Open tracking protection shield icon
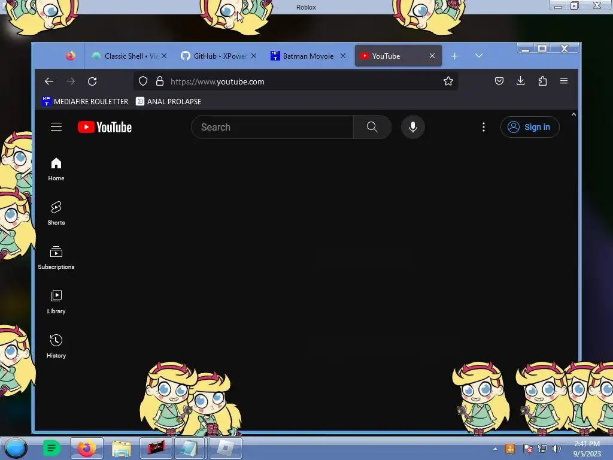The image size is (613, 460). pyautogui.click(x=143, y=81)
